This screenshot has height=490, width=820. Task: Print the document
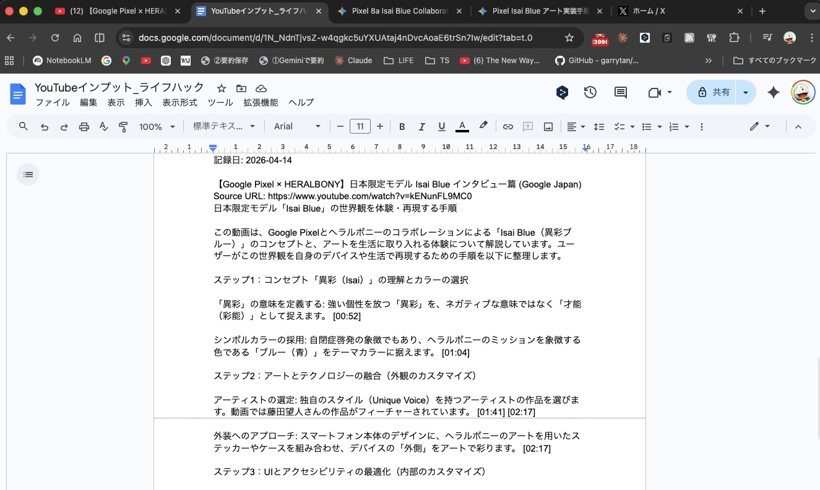[84, 126]
